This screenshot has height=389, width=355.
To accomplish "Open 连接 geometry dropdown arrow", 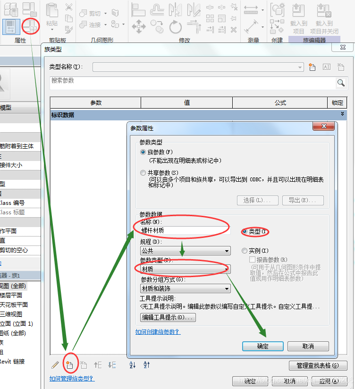I will point(105,25).
